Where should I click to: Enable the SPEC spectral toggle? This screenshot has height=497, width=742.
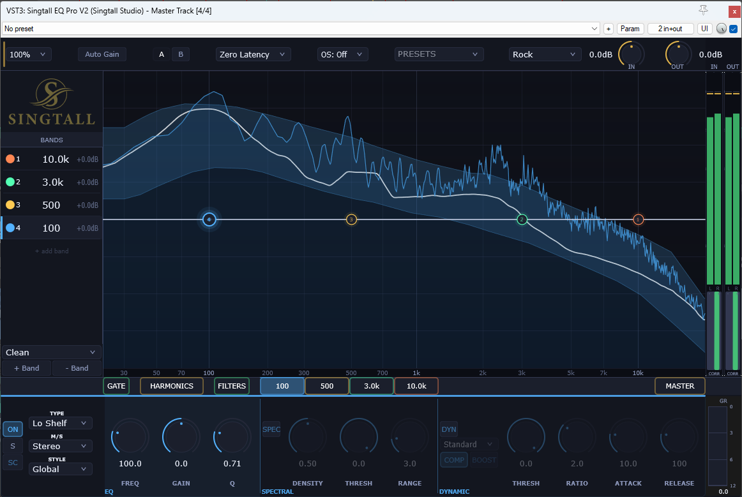pos(271,429)
